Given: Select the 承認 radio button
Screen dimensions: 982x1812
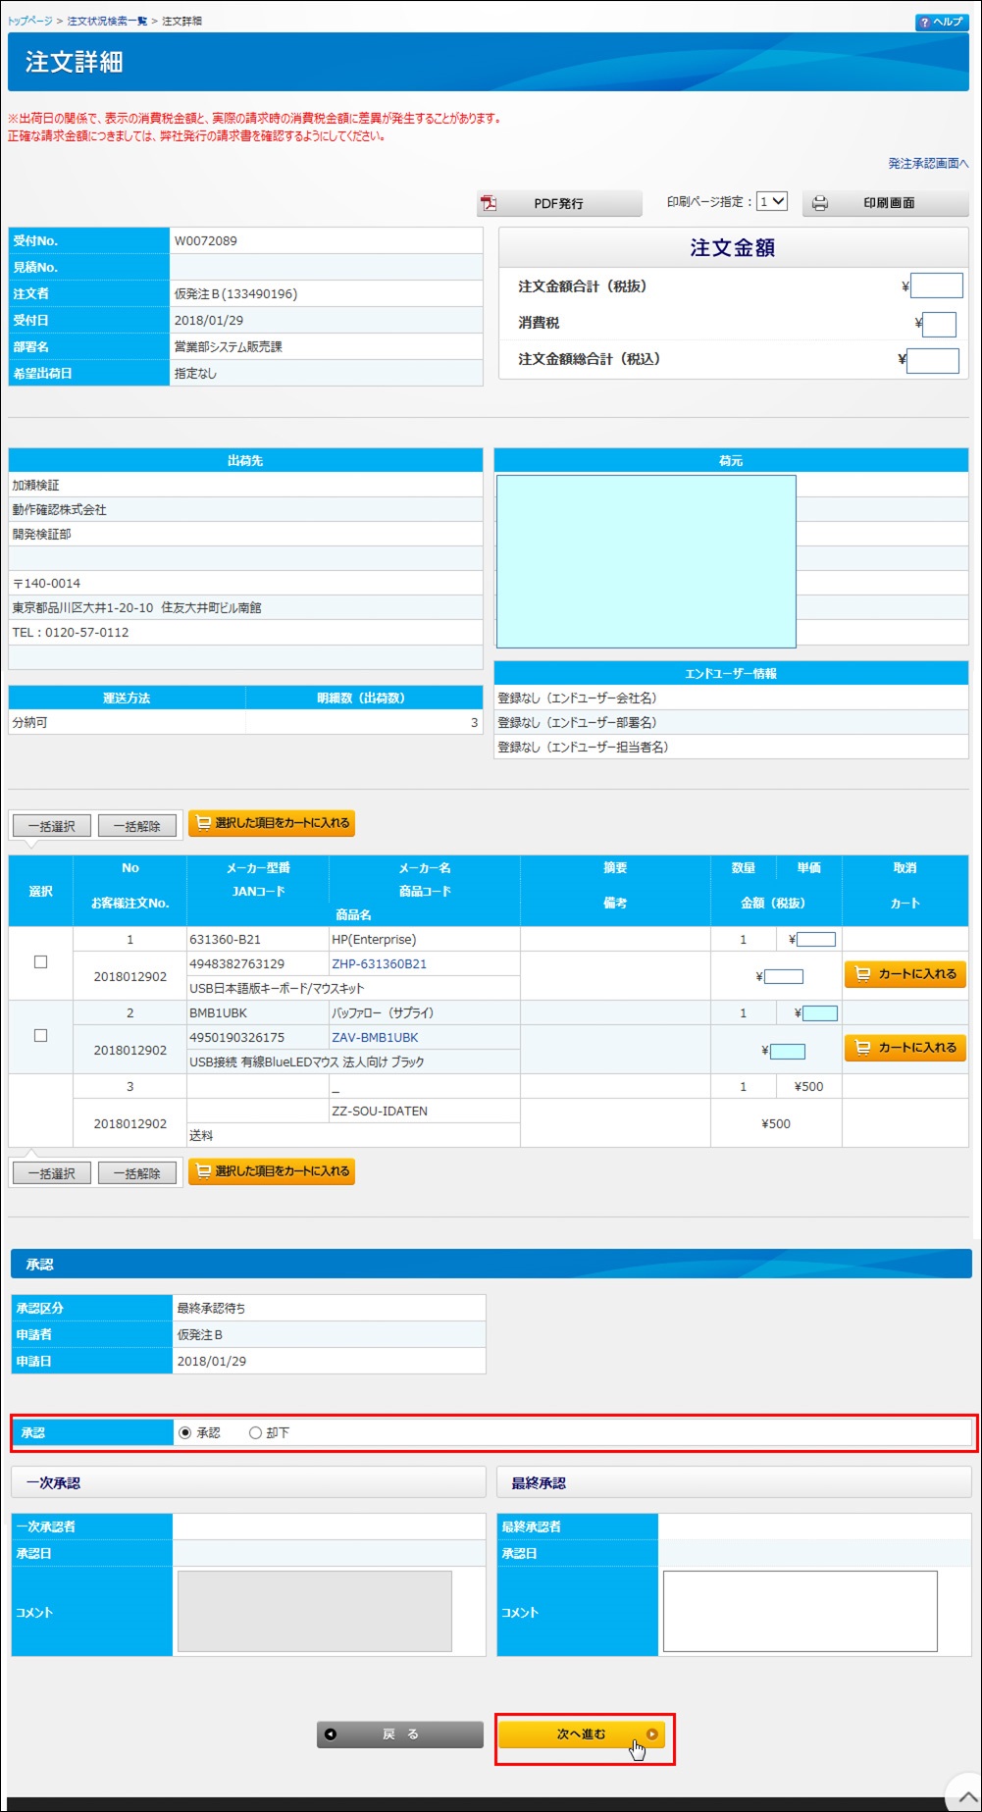Looking at the screenshot, I should click(x=184, y=1433).
